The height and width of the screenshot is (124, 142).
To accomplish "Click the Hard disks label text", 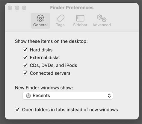I will [41, 50].
